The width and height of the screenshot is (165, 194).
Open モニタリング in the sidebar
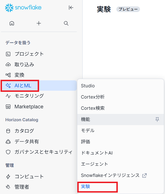(39, 96)
